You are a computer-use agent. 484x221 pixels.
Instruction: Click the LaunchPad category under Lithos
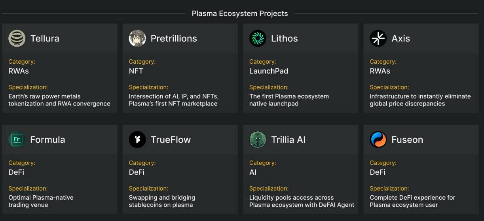(x=268, y=71)
